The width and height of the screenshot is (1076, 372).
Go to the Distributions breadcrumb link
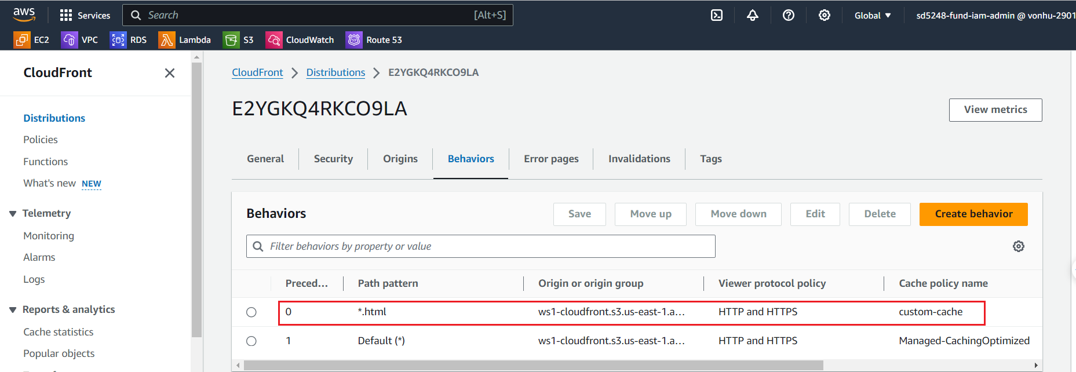tap(335, 72)
